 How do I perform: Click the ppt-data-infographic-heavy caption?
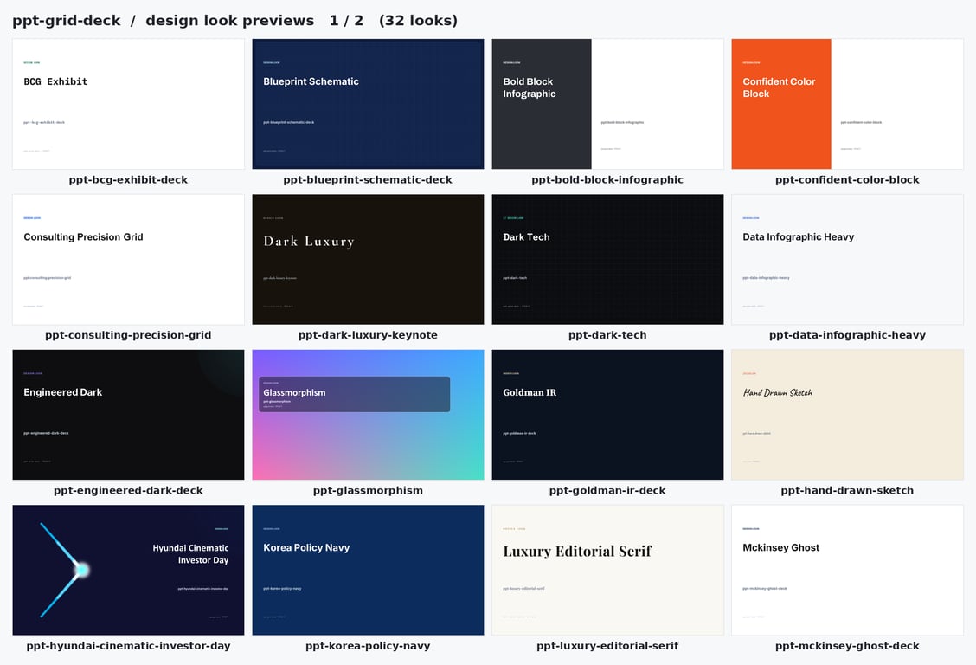pyautogui.click(x=847, y=335)
